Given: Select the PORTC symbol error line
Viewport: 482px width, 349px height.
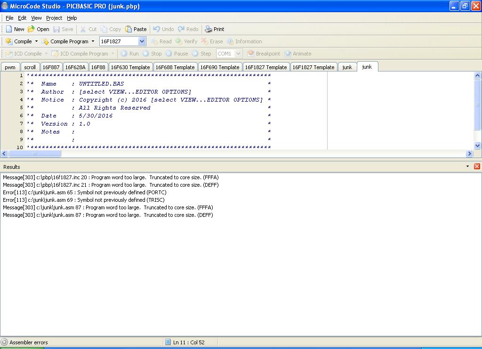Looking at the screenshot, I should click(x=85, y=192).
